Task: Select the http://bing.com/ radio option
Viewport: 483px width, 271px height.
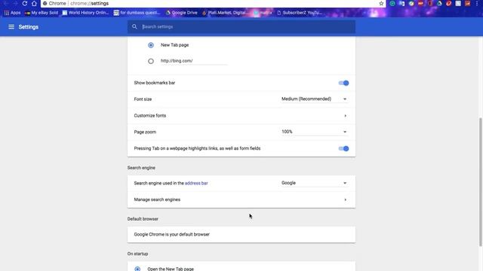Action: (151, 61)
